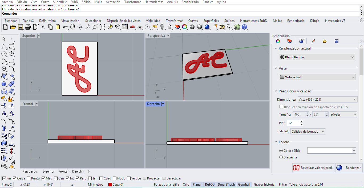Open the Superior viewport menu arrow
This screenshot has height=188, width=364.
click(x=39, y=36)
